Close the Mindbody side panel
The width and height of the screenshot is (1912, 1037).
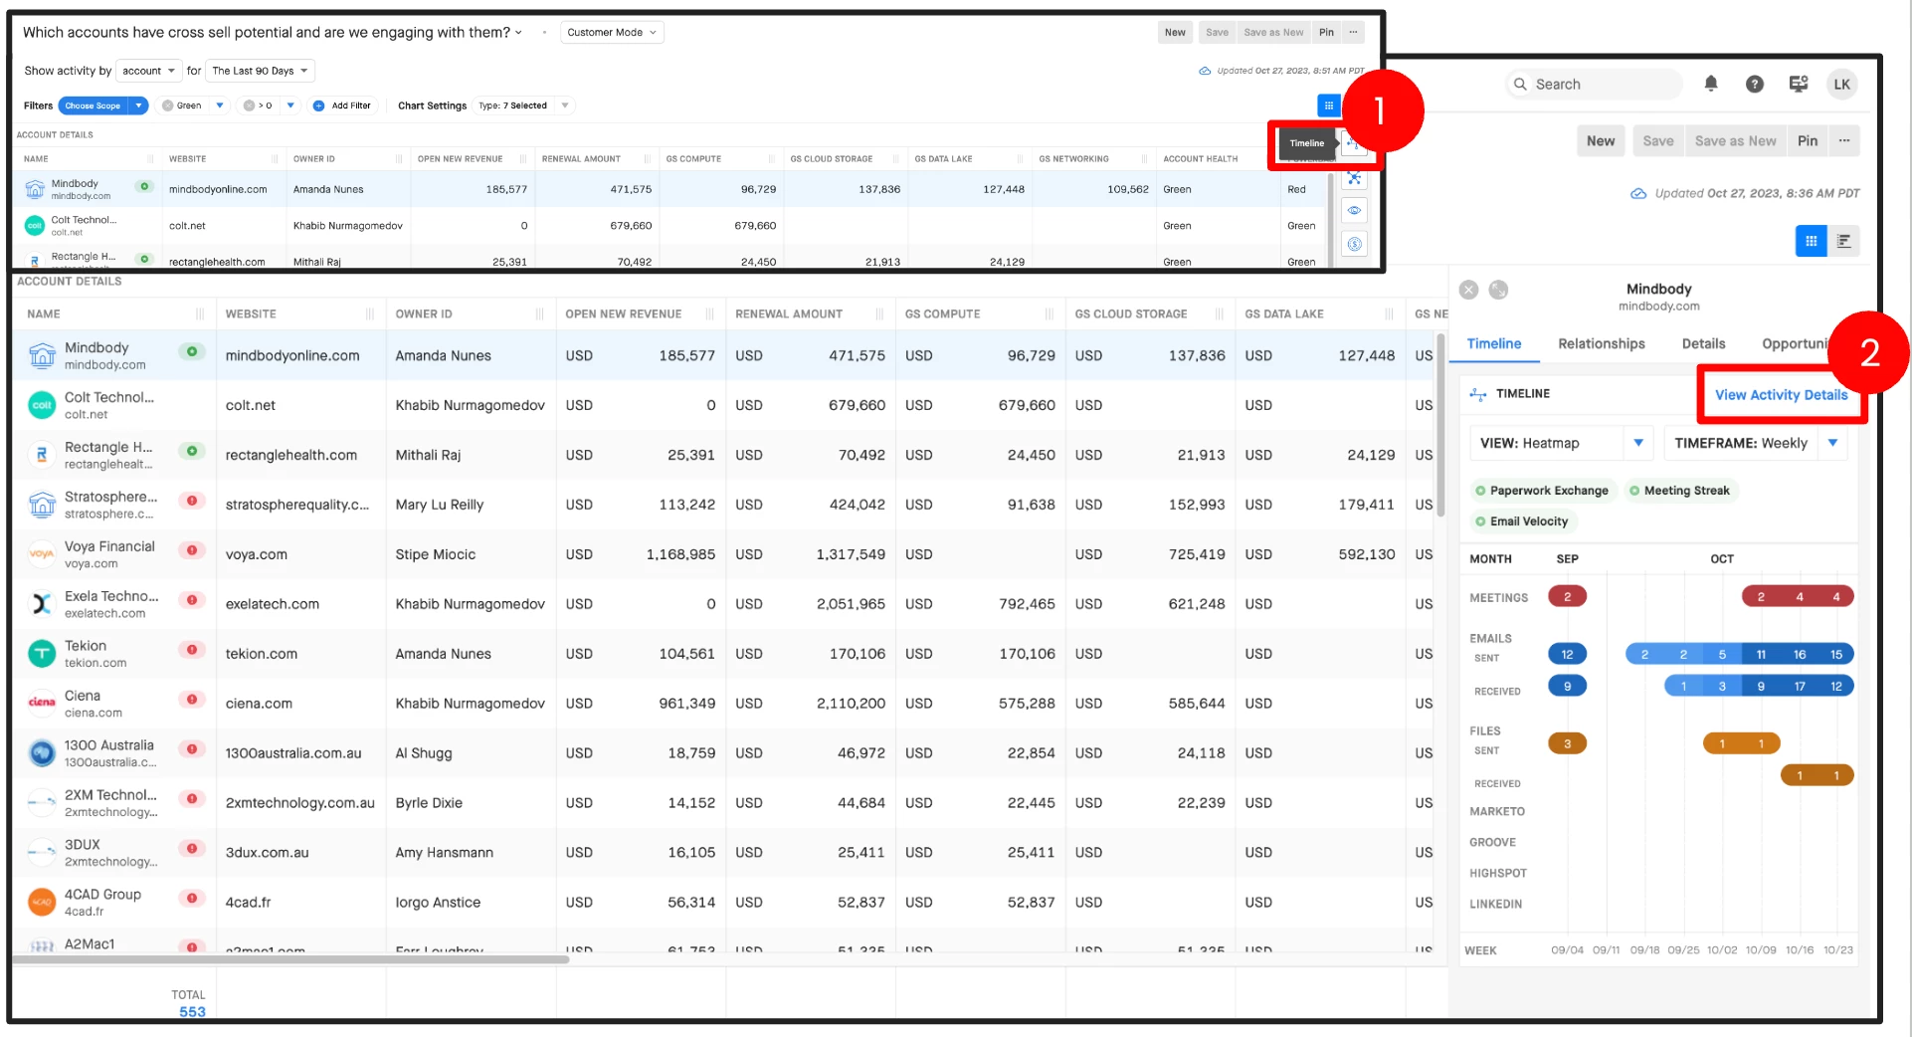[x=1468, y=290]
